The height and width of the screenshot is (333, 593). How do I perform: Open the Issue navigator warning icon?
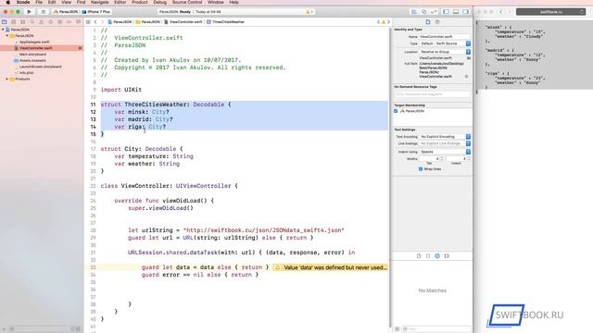click(x=41, y=22)
